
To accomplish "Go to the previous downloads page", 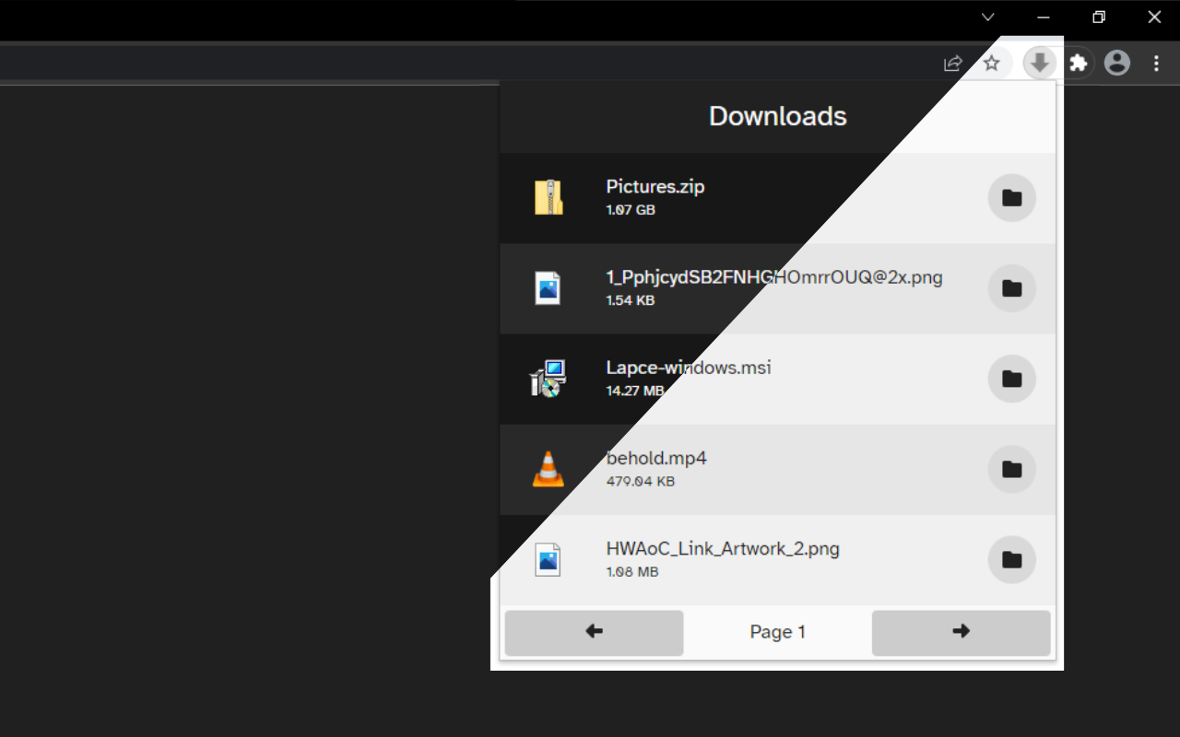I will click(x=594, y=632).
